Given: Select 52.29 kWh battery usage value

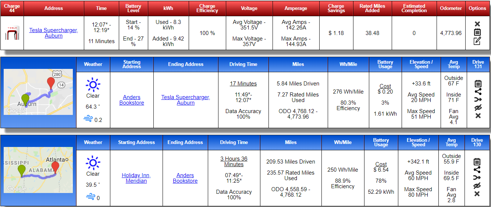Looking at the screenshot, I should point(381,192).
